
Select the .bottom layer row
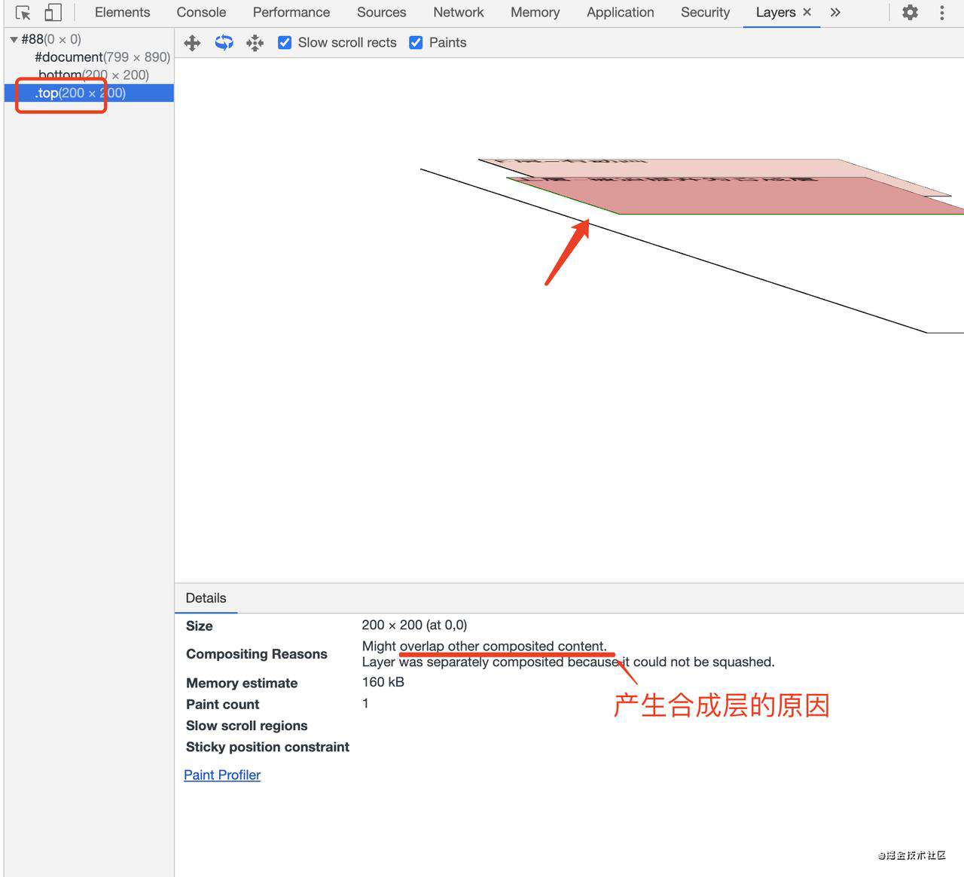(89, 75)
